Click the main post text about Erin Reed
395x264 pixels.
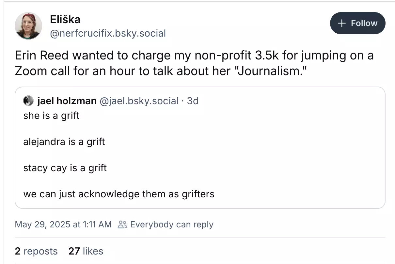coord(194,63)
